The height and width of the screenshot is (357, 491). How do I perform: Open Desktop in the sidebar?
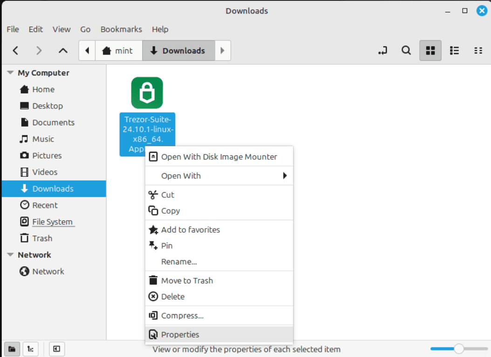(54, 106)
